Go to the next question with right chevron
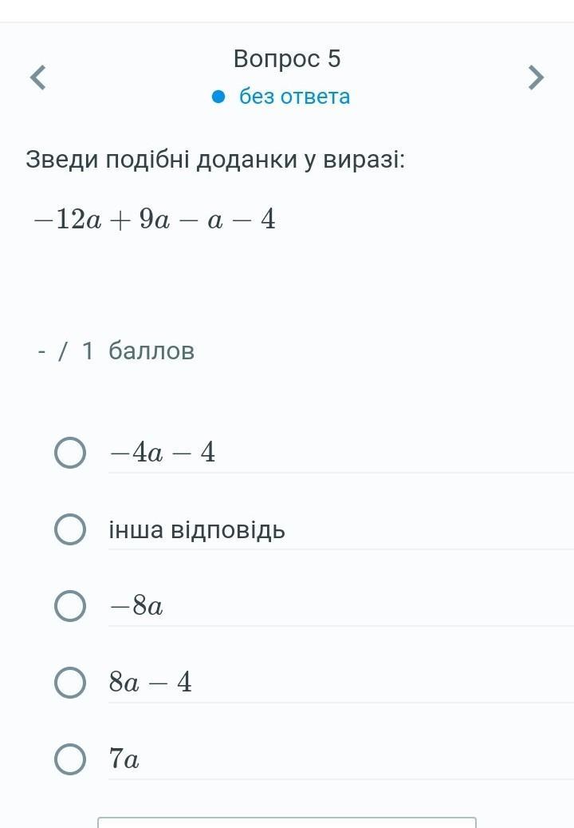This screenshot has width=574, height=828. click(x=537, y=77)
